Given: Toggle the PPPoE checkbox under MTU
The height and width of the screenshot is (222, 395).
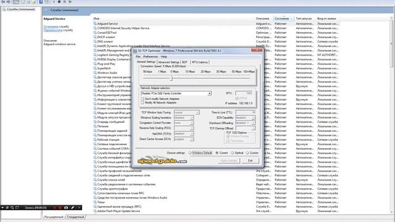Looking at the screenshot, I should (x=236, y=98).
